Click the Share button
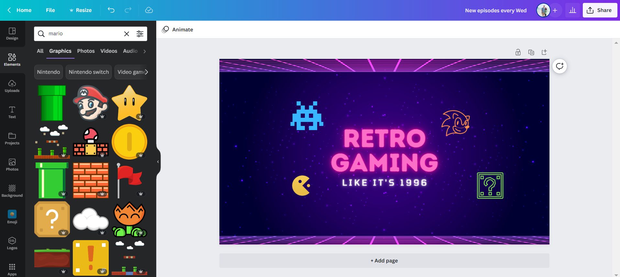Viewport: 620px width, 277px height. coord(600,10)
